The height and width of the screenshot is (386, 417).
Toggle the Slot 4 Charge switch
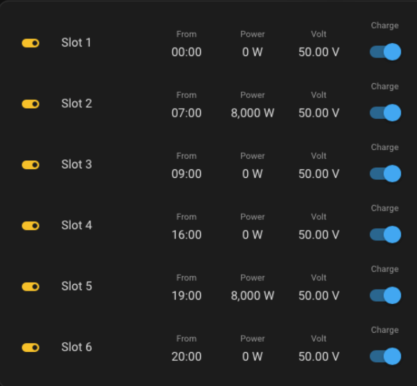[385, 235]
